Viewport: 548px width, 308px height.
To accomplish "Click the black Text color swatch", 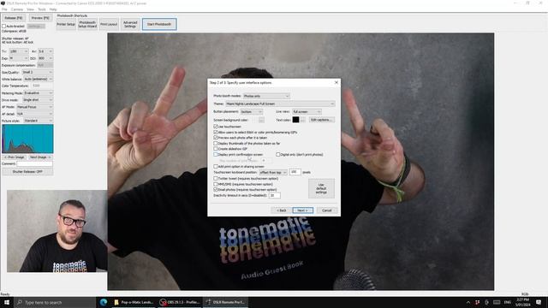I will click(295, 120).
